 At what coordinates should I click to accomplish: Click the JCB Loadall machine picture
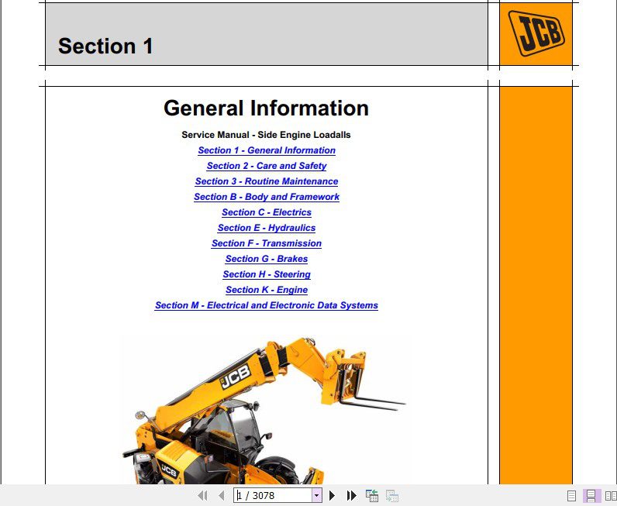pyautogui.click(x=263, y=410)
